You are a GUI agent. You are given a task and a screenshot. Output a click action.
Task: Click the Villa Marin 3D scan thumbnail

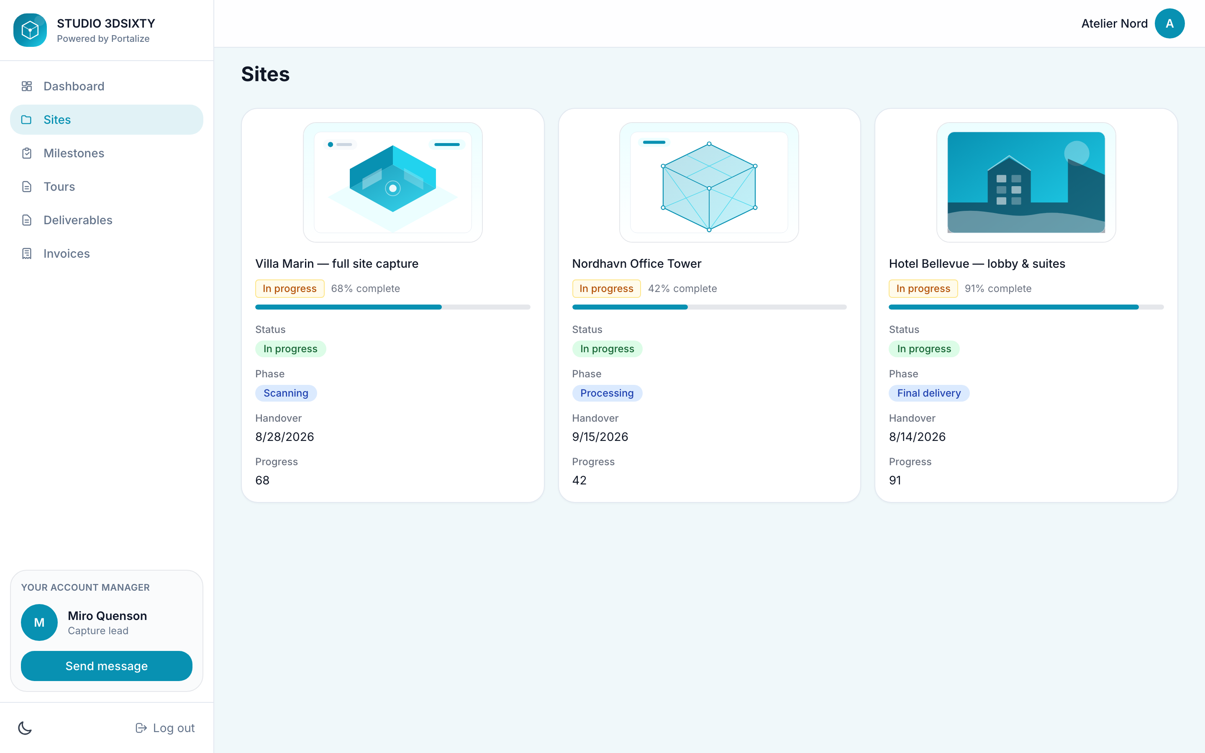coord(392,182)
